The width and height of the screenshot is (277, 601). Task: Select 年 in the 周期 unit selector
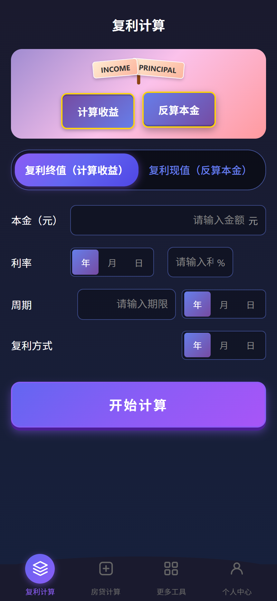[197, 304]
